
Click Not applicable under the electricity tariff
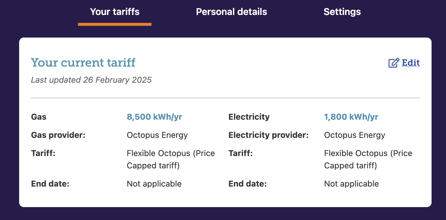pyautogui.click(x=351, y=184)
